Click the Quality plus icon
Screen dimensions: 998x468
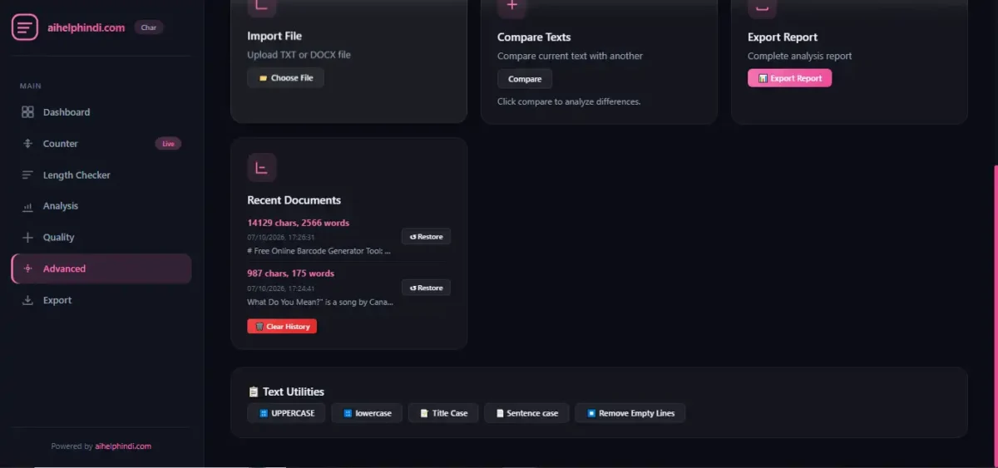tap(27, 238)
